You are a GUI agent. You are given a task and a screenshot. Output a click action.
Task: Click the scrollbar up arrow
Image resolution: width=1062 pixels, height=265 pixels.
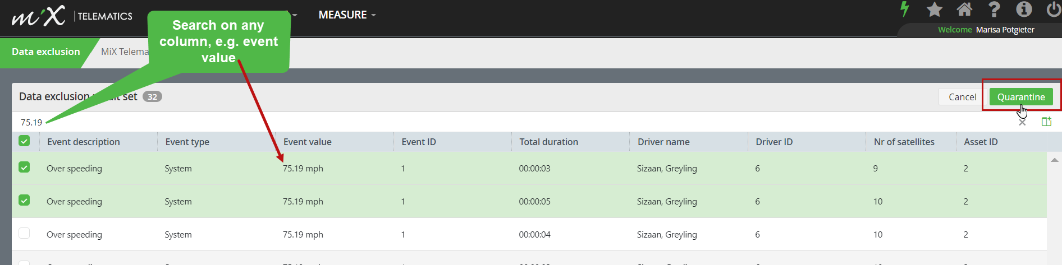1054,160
